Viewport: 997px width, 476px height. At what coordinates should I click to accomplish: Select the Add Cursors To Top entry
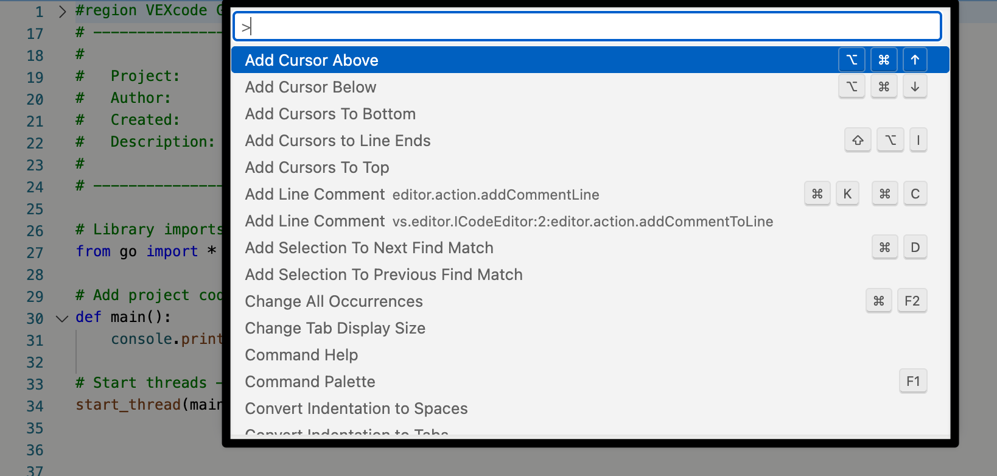click(x=317, y=167)
